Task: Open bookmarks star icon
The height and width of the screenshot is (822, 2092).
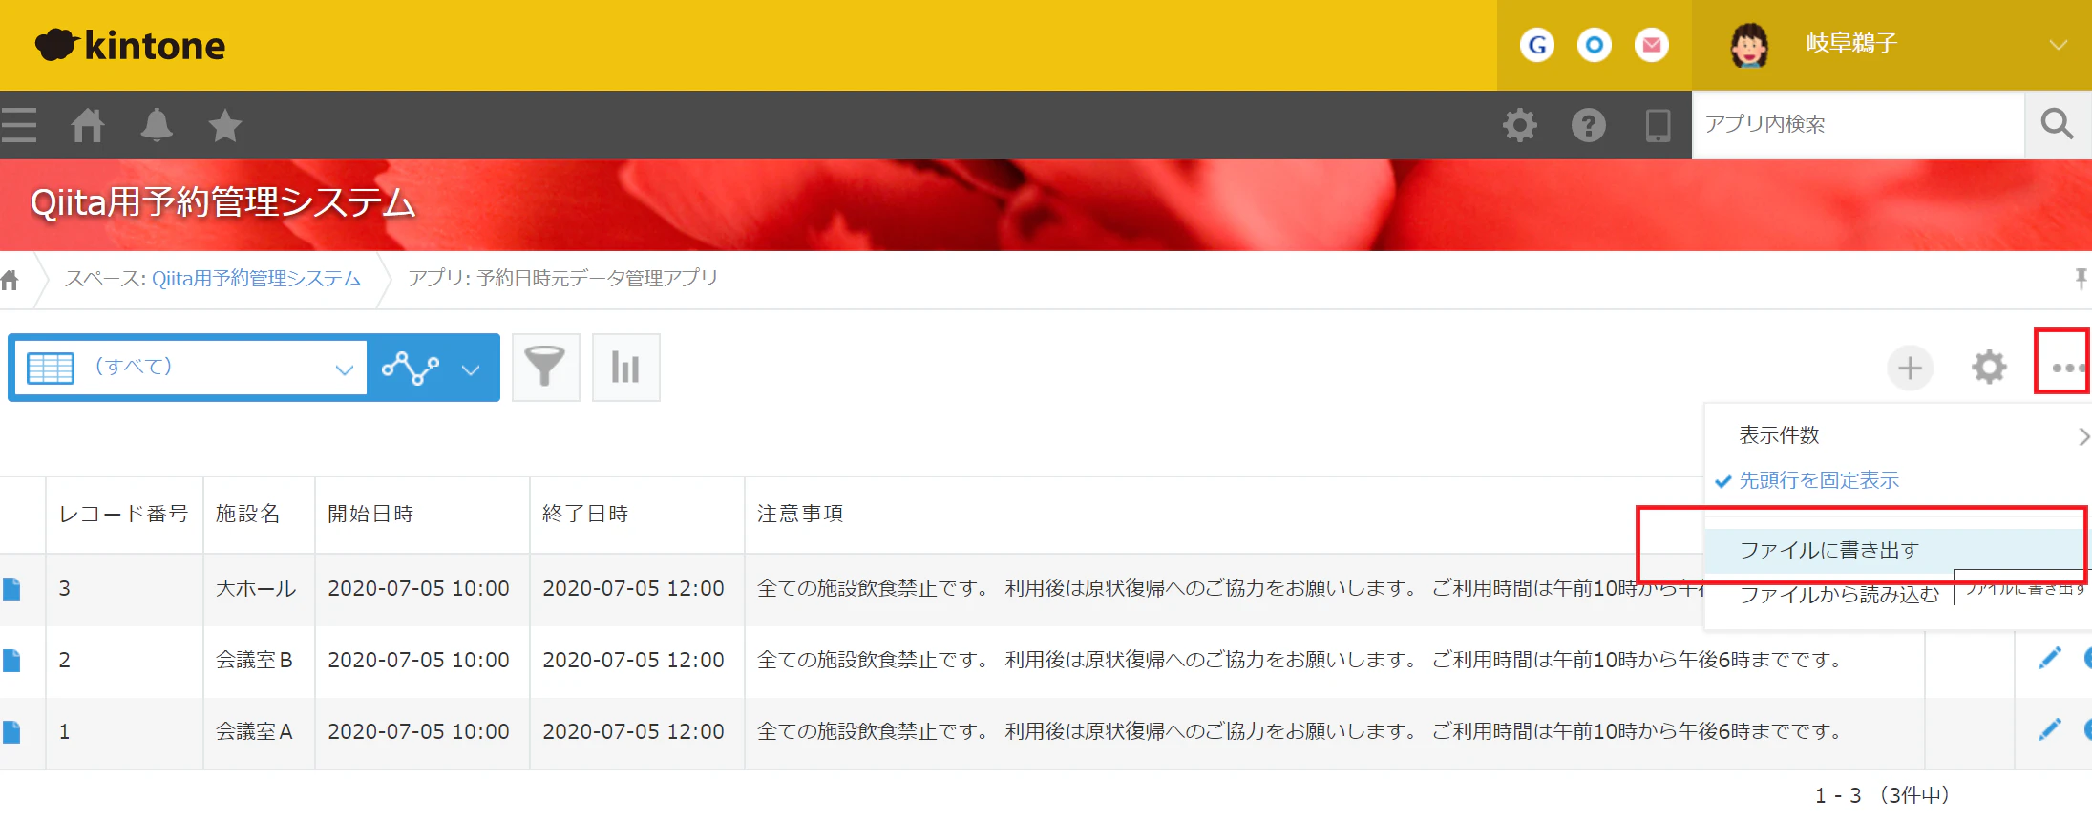Action: point(225,125)
